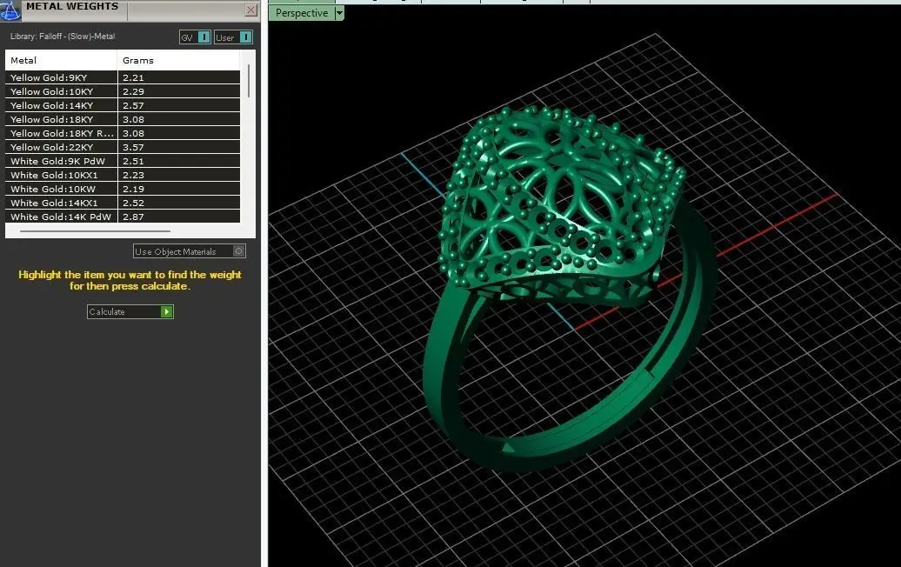
Task: Select the Yellow Gold:18KY R... row
Action: [x=123, y=133]
